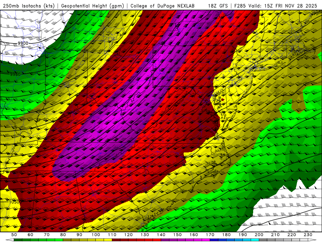322x242 pixels.
Task: Click the 80 value on the color scale
Action: tap(63, 235)
